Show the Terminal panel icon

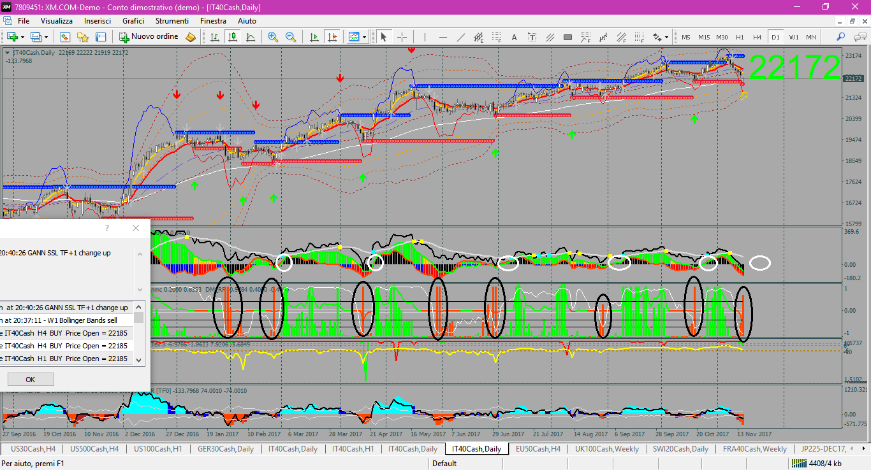pyautogui.click(x=101, y=37)
